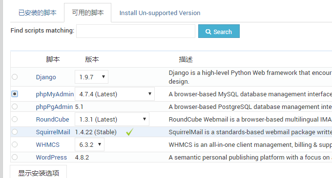Image resolution: width=332 pixels, height=178 pixels.
Task: Open the Install Un-supported Version tab
Action: pyautogui.click(x=160, y=13)
